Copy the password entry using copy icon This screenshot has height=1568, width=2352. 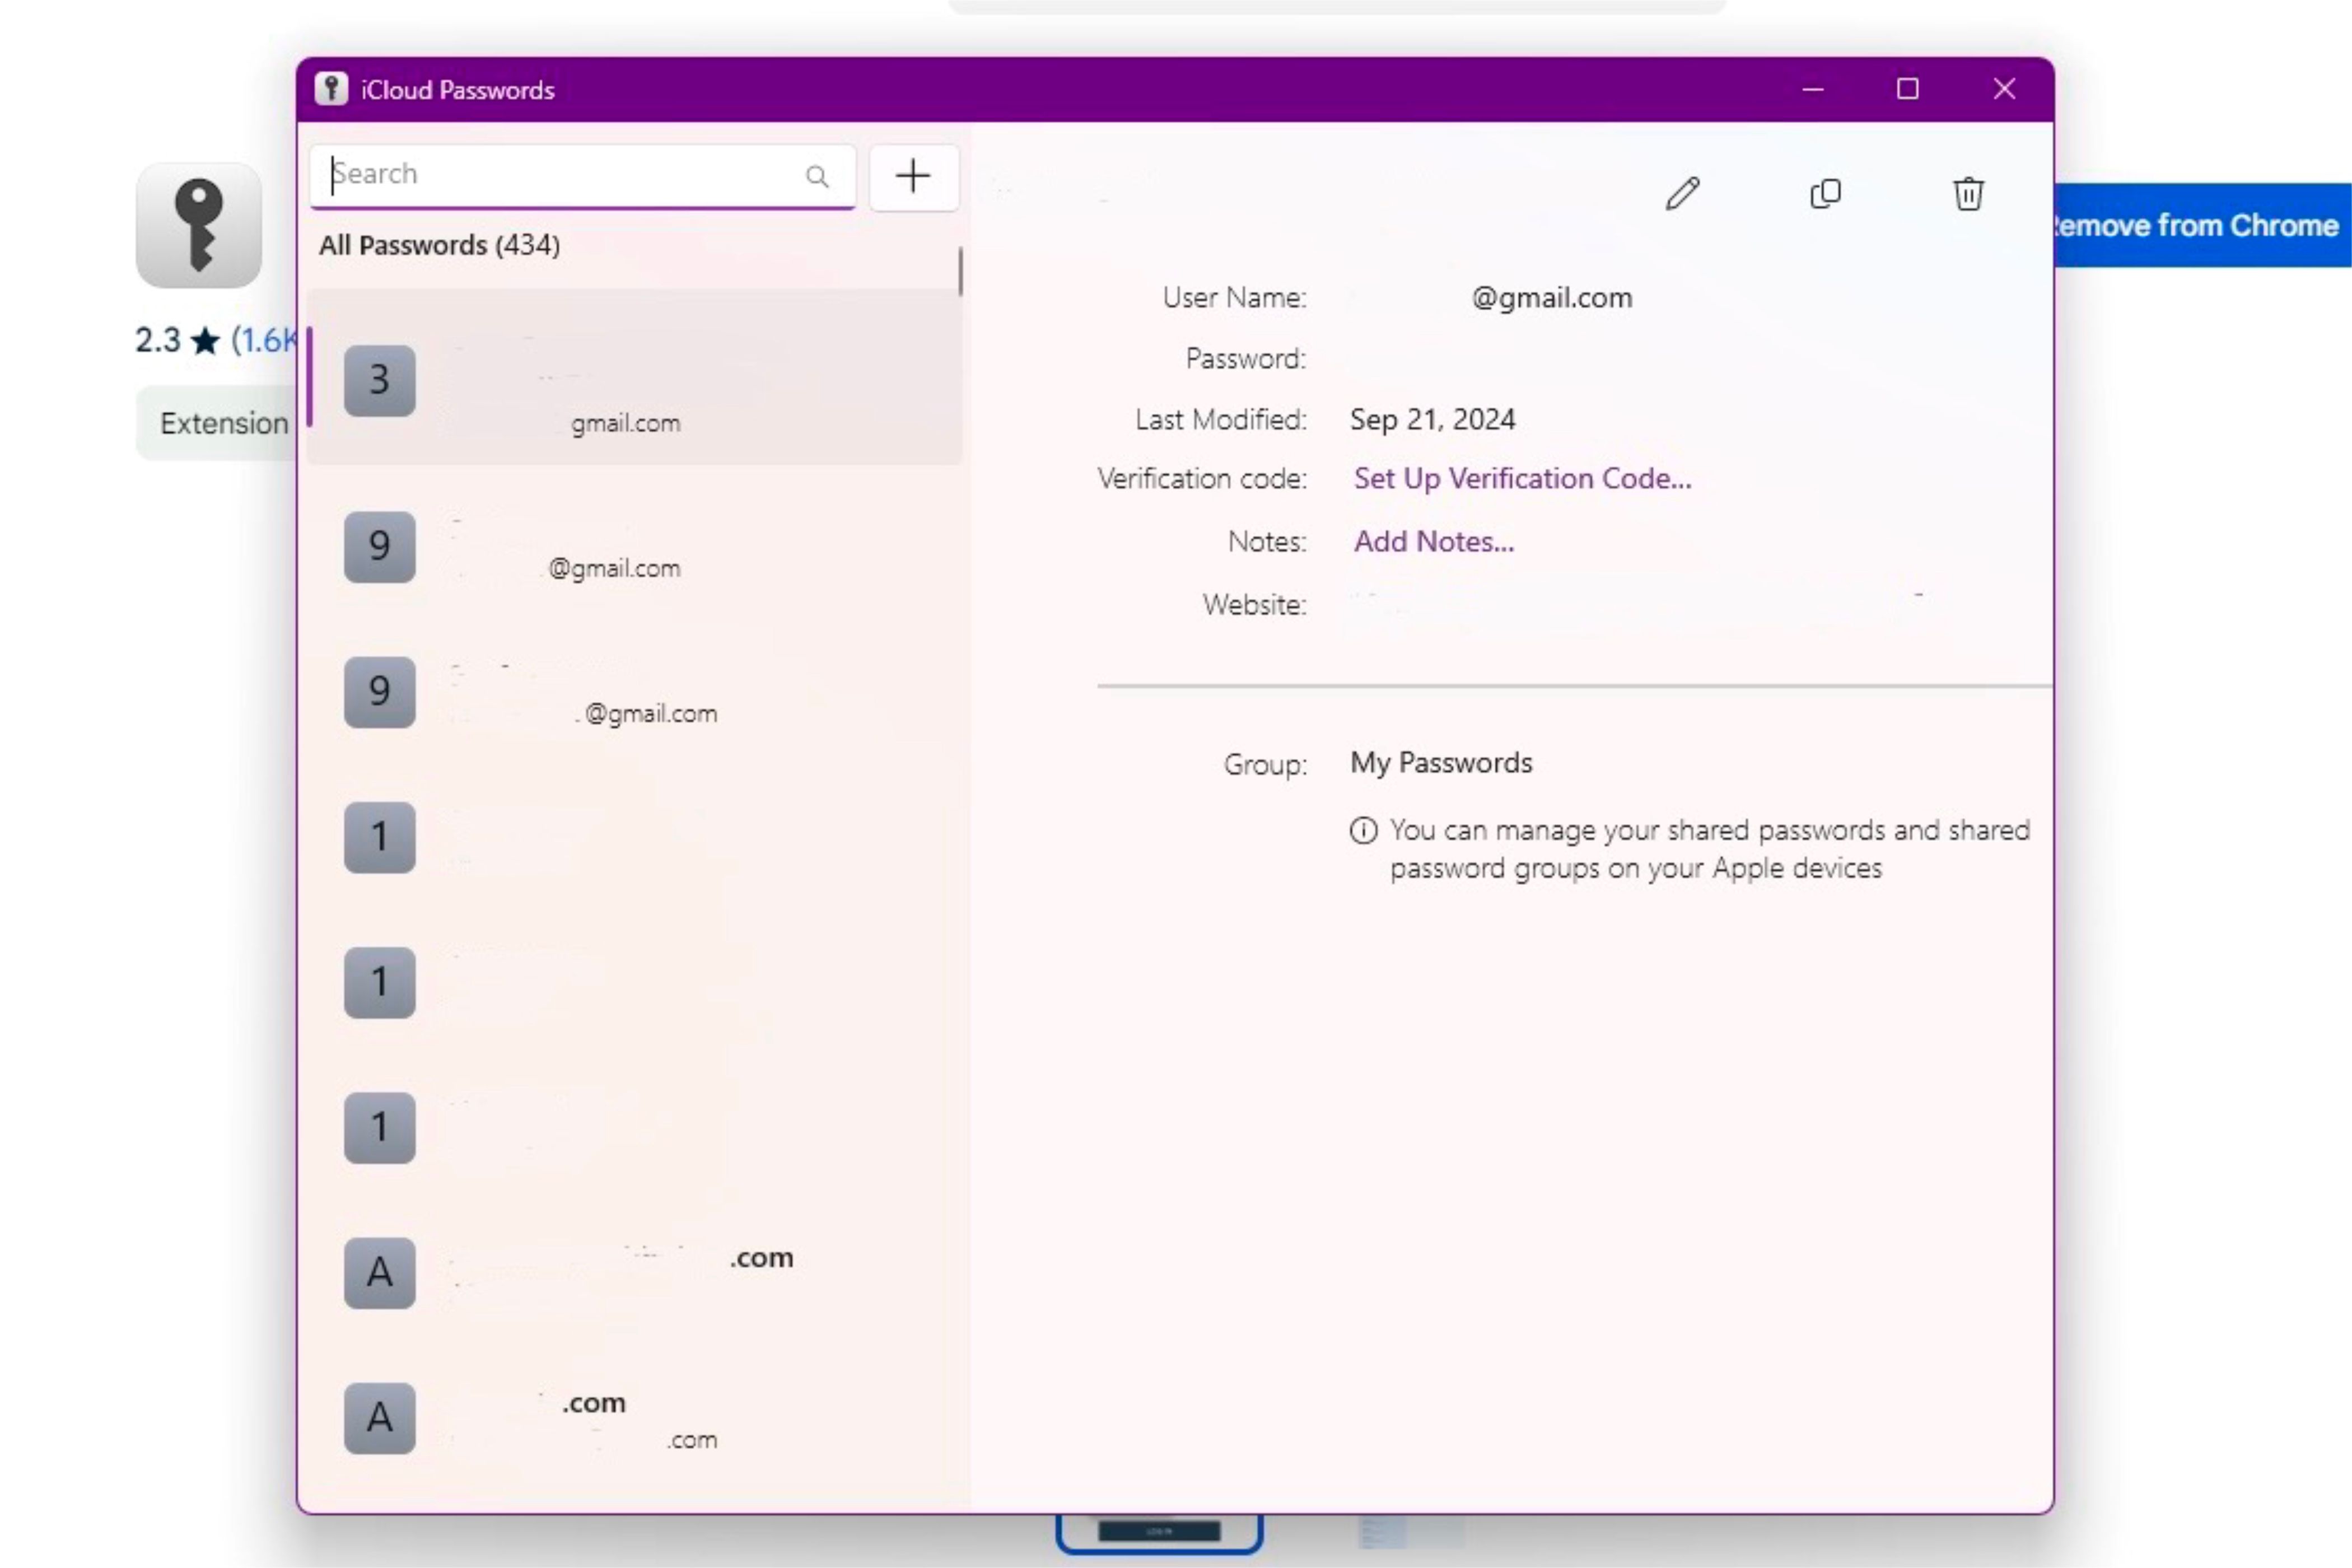(1825, 194)
